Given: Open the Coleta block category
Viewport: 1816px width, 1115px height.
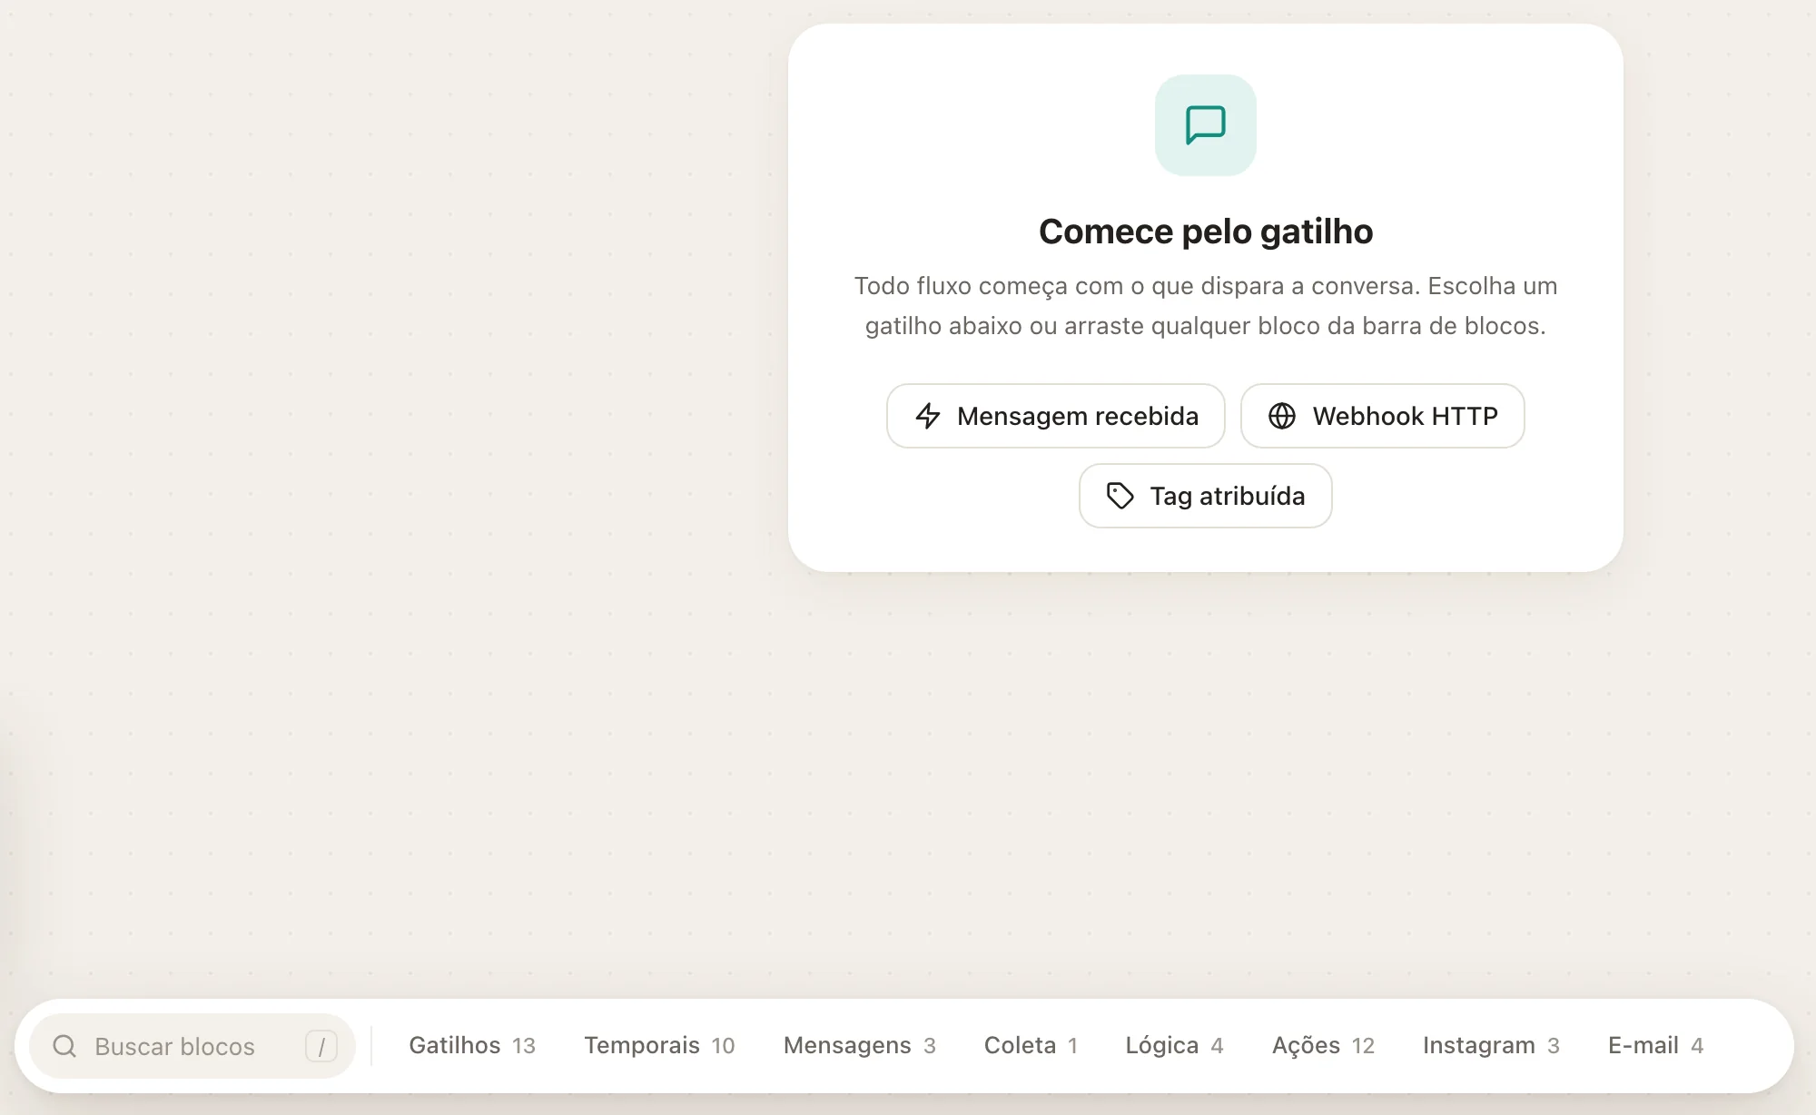Looking at the screenshot, I should [1031, 1046].
